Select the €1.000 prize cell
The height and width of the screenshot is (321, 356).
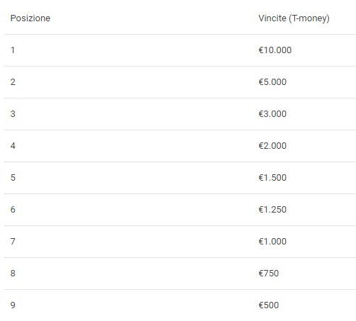[272, 242]
